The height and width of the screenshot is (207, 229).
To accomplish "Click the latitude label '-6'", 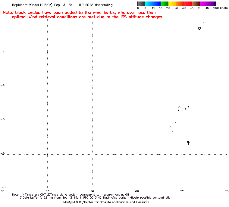I will pos(2,119).
